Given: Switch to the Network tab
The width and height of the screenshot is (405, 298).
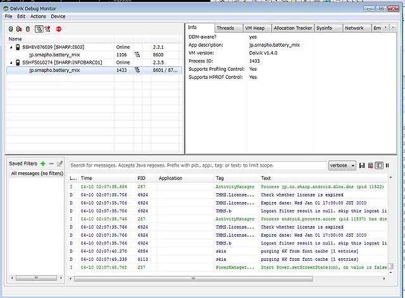Looking at the screenshot, I should [357, 28].
